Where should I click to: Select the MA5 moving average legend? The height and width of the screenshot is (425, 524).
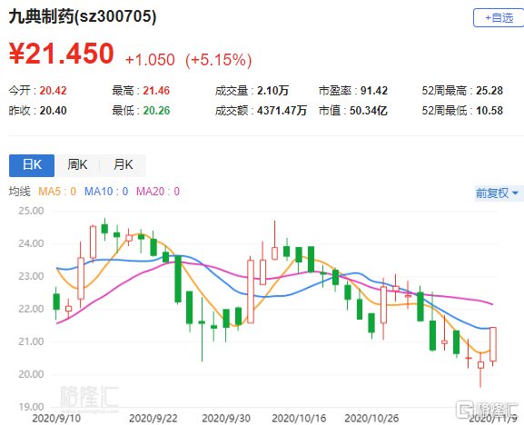coord(57,192)
